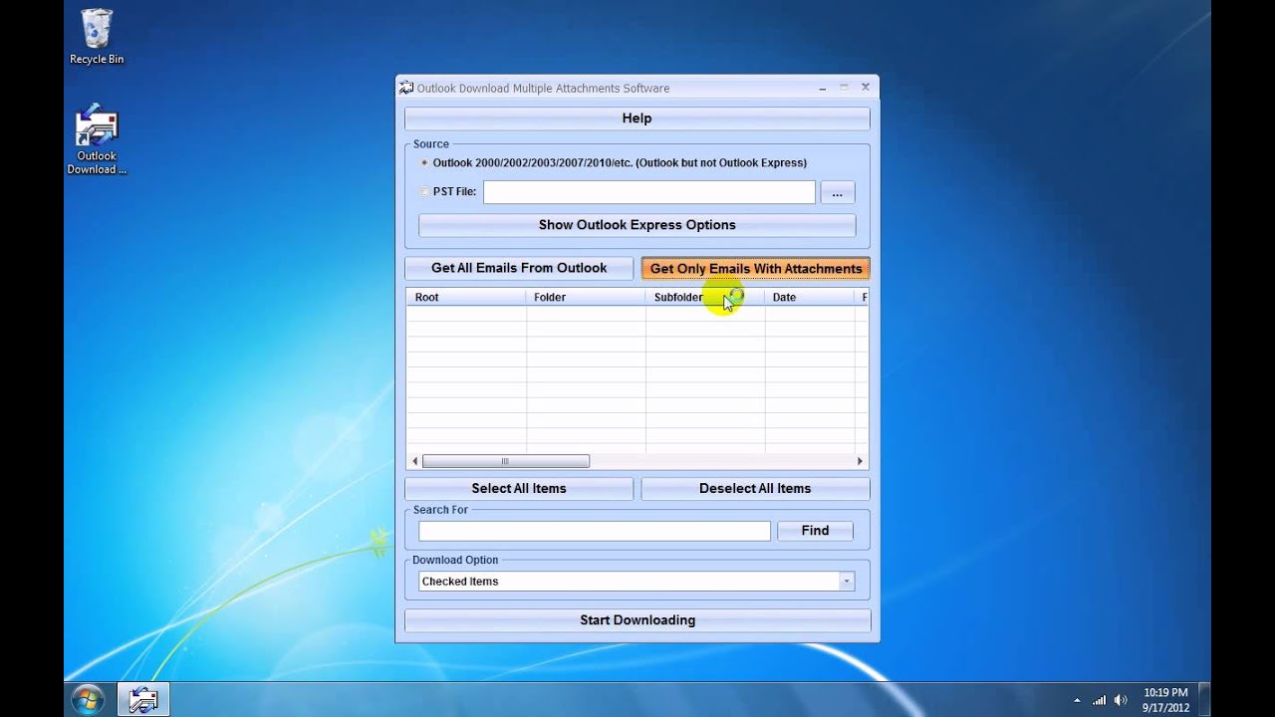The width and height of the screenshot is (1275, 717).
Task: Click Get All Emails From Outlook
Action: click(519, 268)
